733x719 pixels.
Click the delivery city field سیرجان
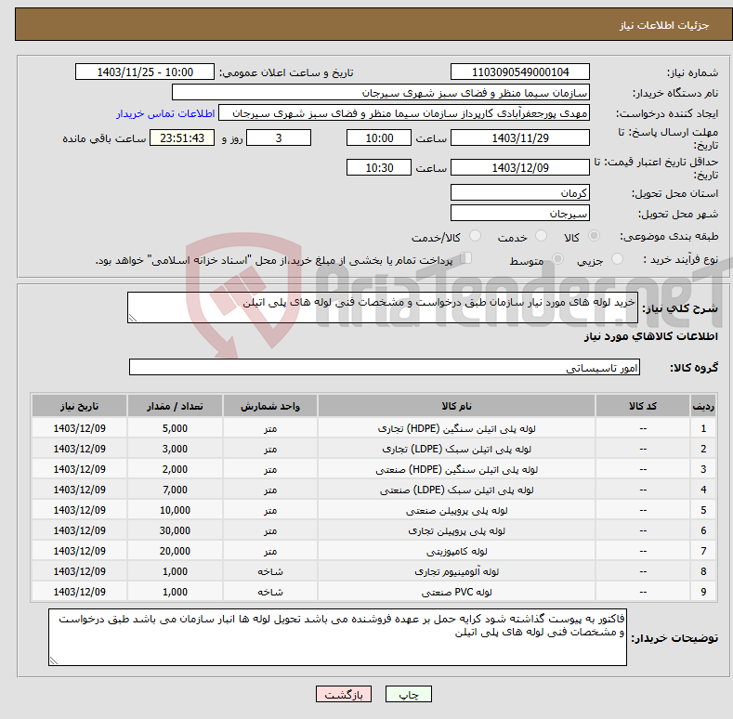(520, 213)
